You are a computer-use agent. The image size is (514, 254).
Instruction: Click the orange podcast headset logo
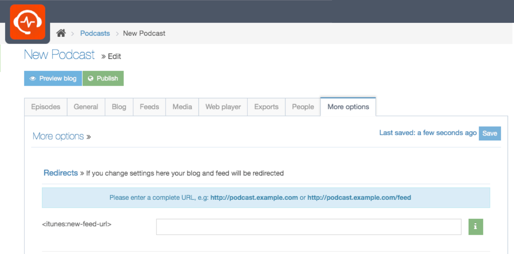coord(27,22)
